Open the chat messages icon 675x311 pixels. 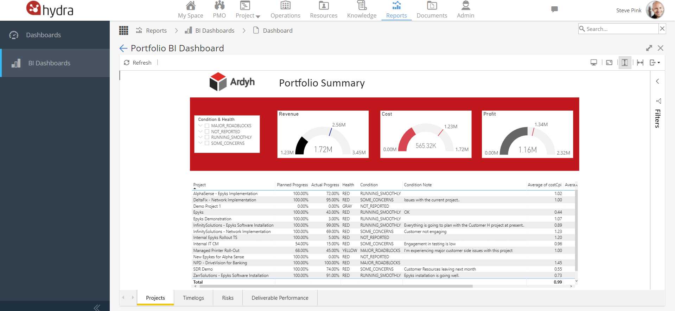click(x=554, y=9)
